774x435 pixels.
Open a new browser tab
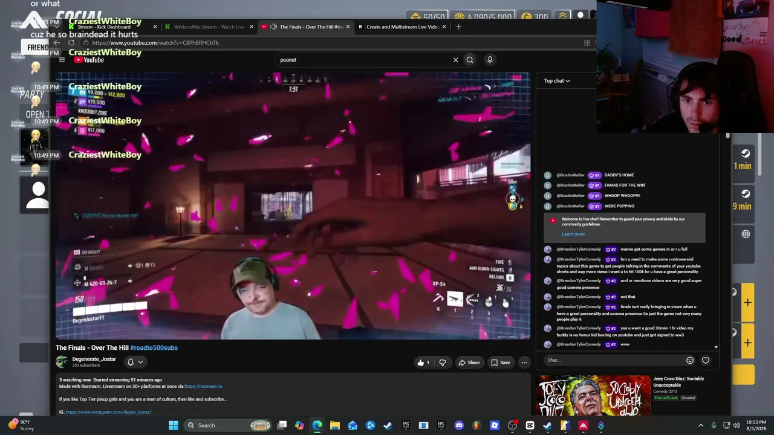click(x=458, y=27)
